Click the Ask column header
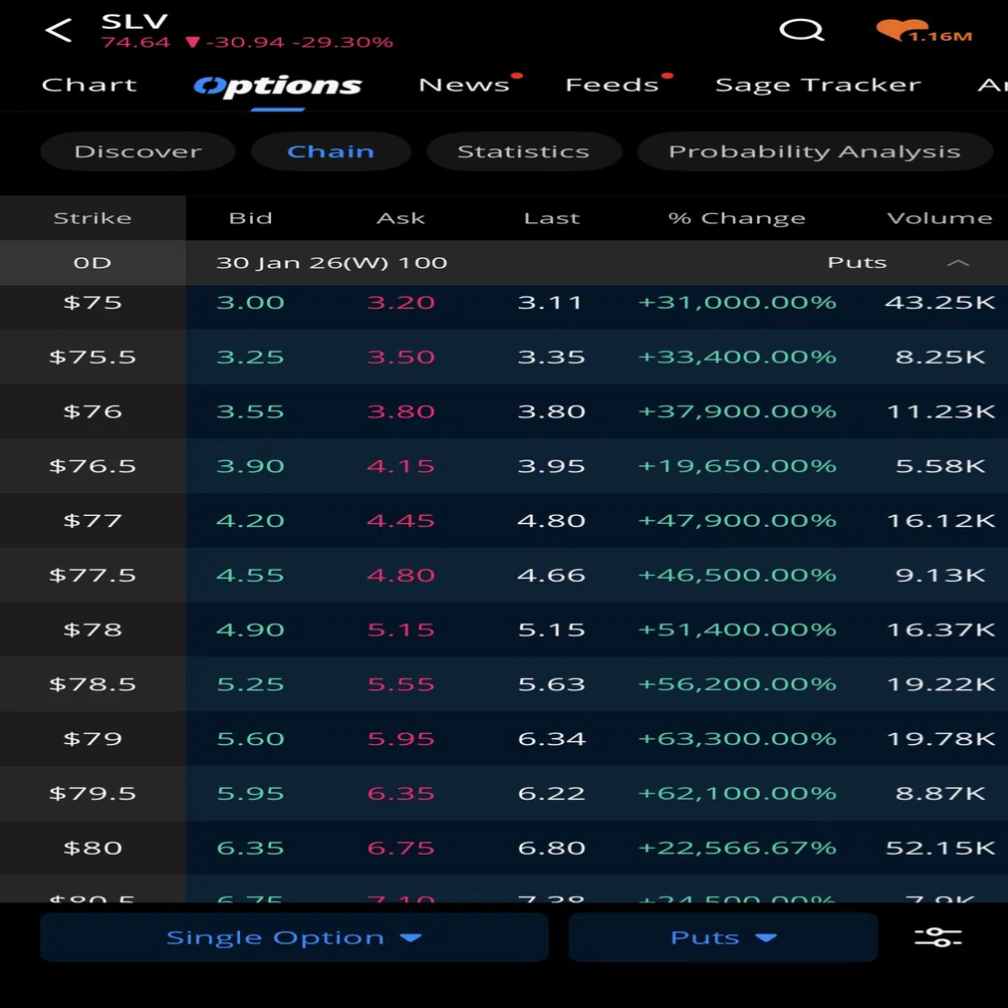Viewport: 1008px width, 1008px height. click(x=400, y=218)
